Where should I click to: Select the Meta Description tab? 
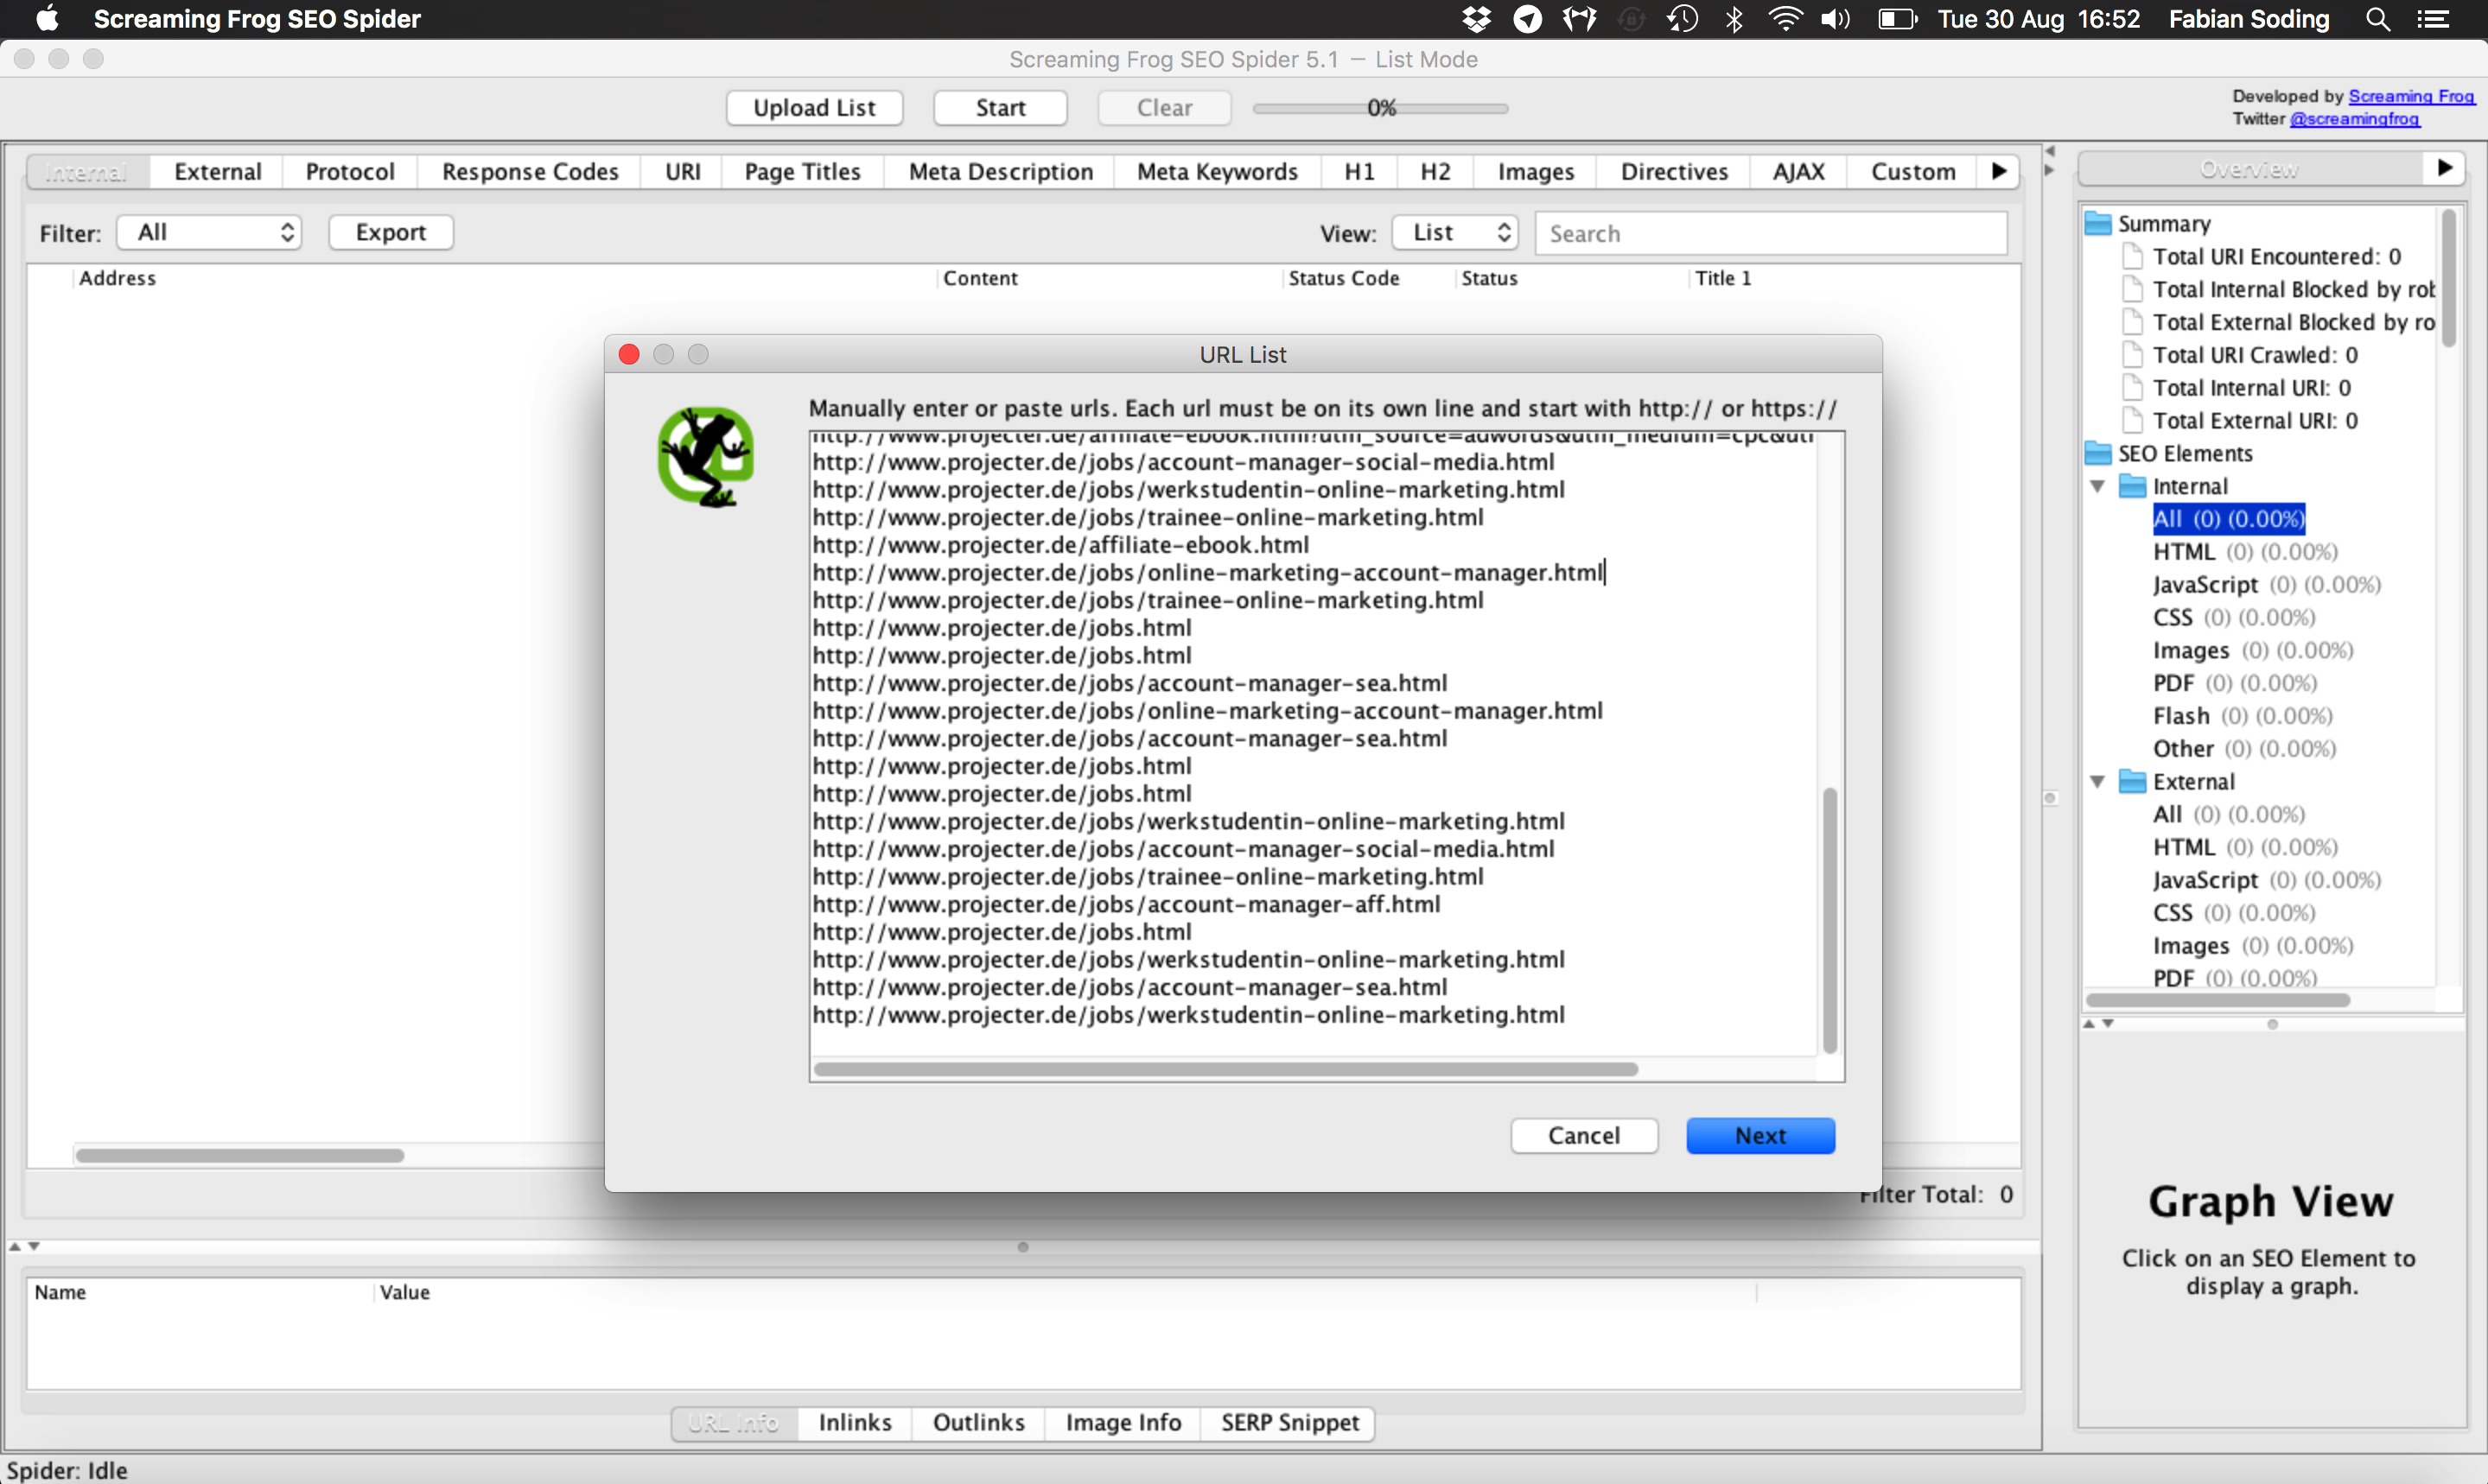click(x=998, y=169)
